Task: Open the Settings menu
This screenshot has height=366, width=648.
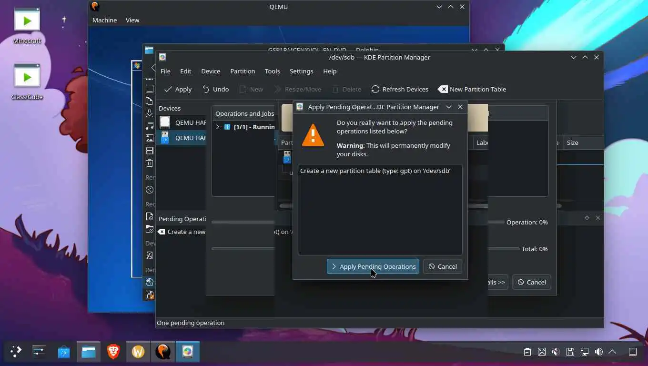Action: [302, 71]
